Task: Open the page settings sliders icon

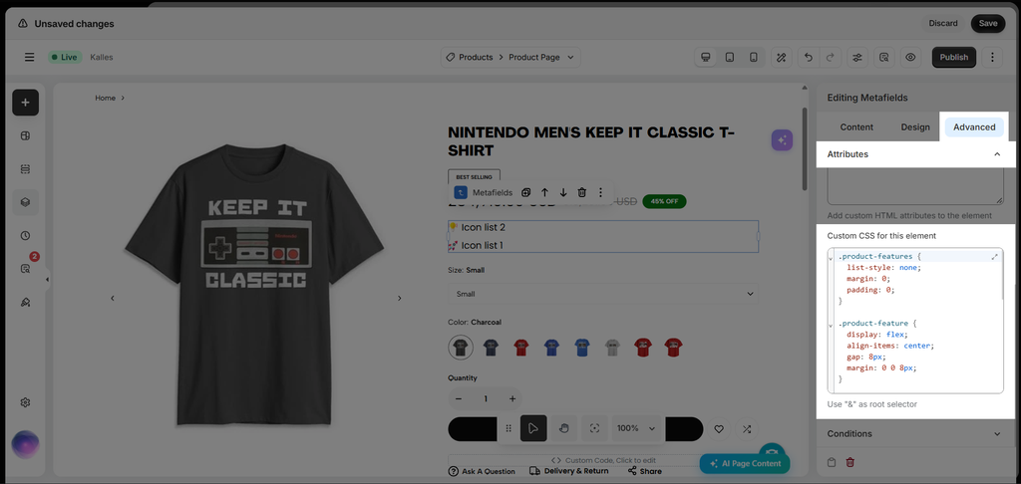Action: coord(857,57)
